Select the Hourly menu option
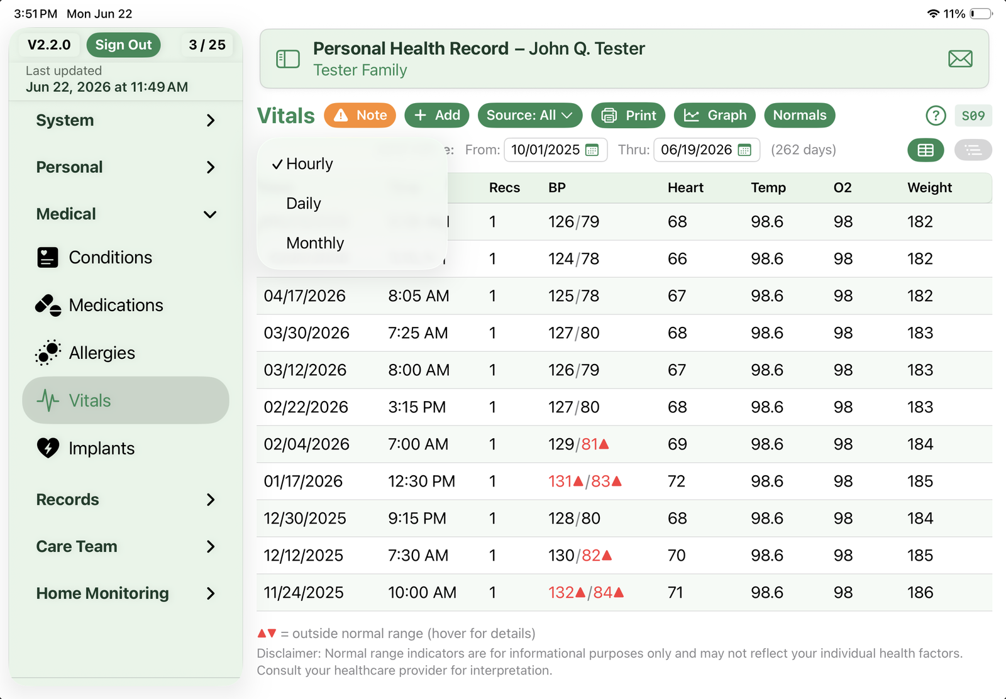The width and height of the screenshot is (1006, 699). point(352,164)
